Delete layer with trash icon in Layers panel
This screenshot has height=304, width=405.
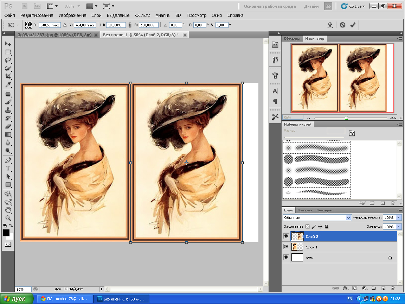point(393,288)
